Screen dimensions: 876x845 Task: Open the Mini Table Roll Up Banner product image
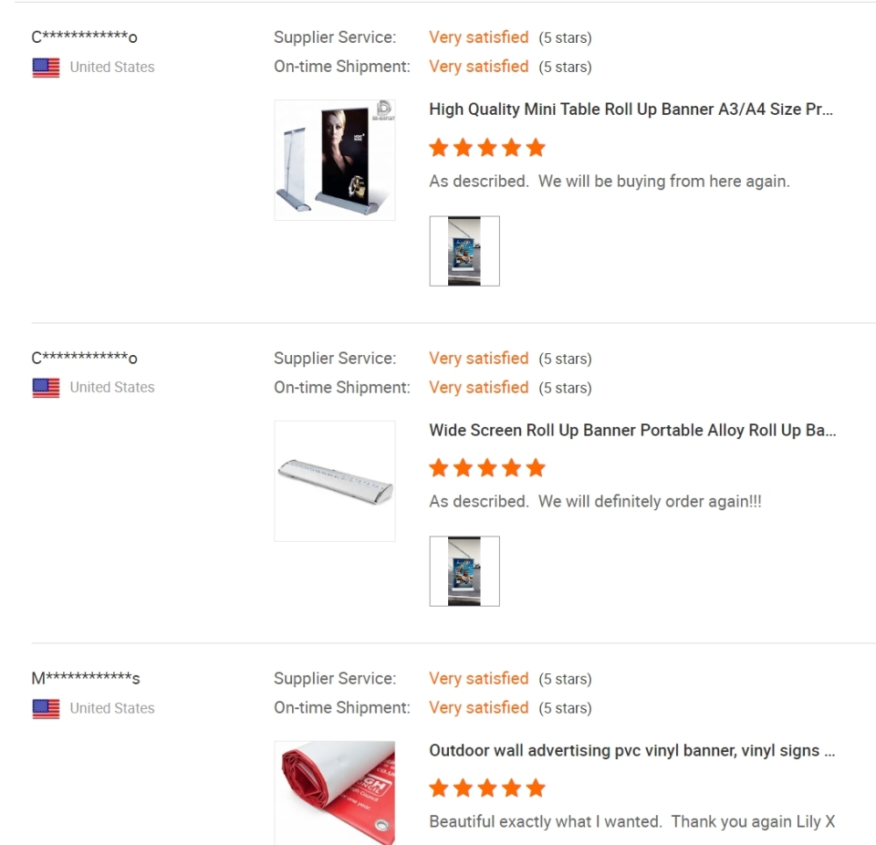coord(335,160)
